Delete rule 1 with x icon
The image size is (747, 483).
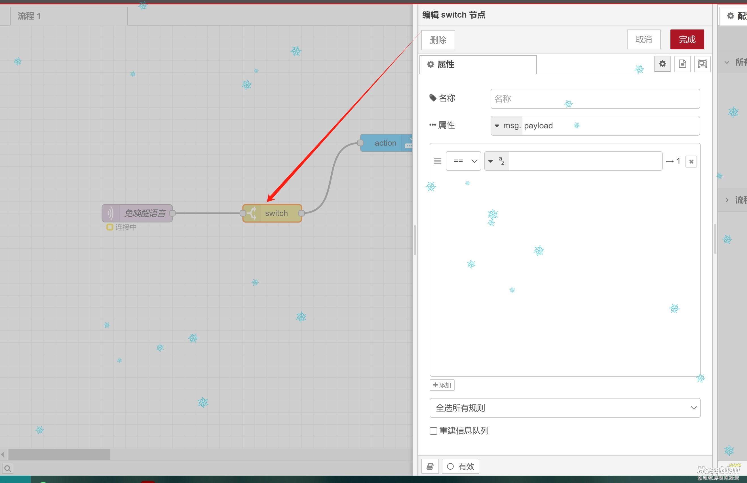[691, 162]
